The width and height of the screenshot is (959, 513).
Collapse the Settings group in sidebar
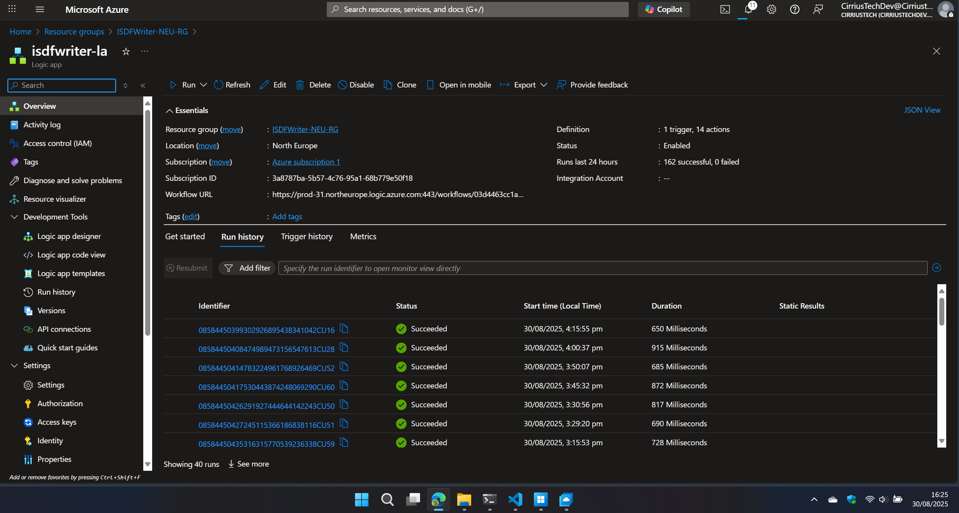click(x=14, y=365)
